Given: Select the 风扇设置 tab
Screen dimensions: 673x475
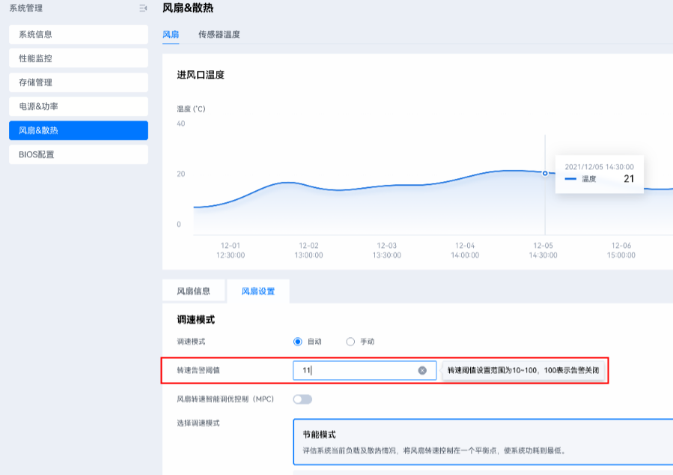Looking at the screenshot, I should point(258,291).
